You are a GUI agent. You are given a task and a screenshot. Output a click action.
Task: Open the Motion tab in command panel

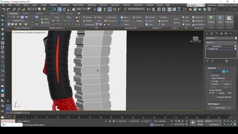[x=221, y=34]
